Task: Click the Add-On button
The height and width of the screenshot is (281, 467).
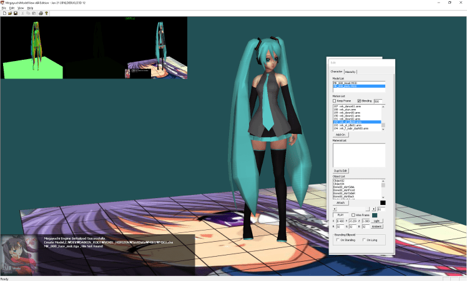Action: (340, 135)
